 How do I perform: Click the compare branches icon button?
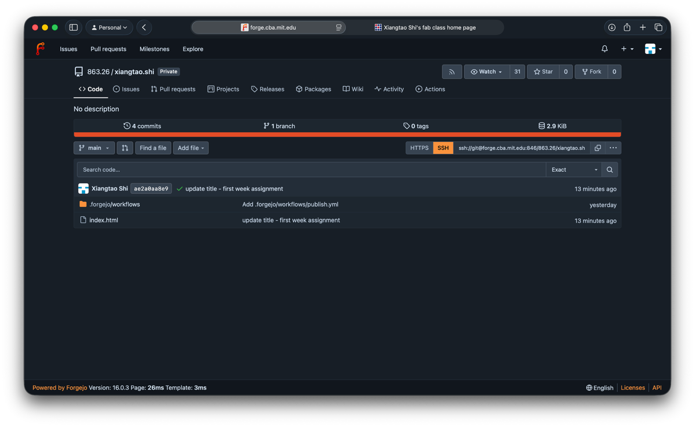pos(125,148)
